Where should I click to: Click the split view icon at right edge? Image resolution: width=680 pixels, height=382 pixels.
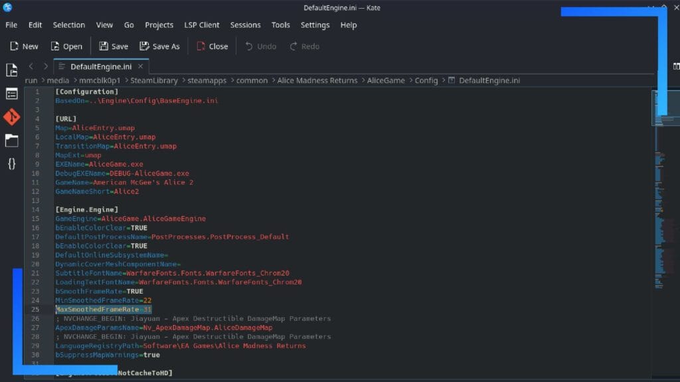click(x=676, y=66)
